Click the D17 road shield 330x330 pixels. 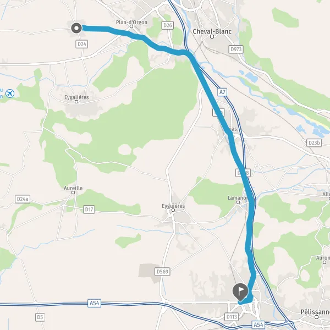point(89,210)
